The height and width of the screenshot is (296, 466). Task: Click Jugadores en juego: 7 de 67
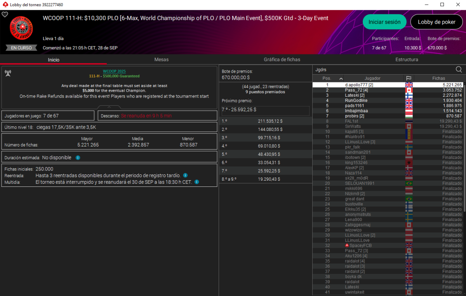[48, 116]
